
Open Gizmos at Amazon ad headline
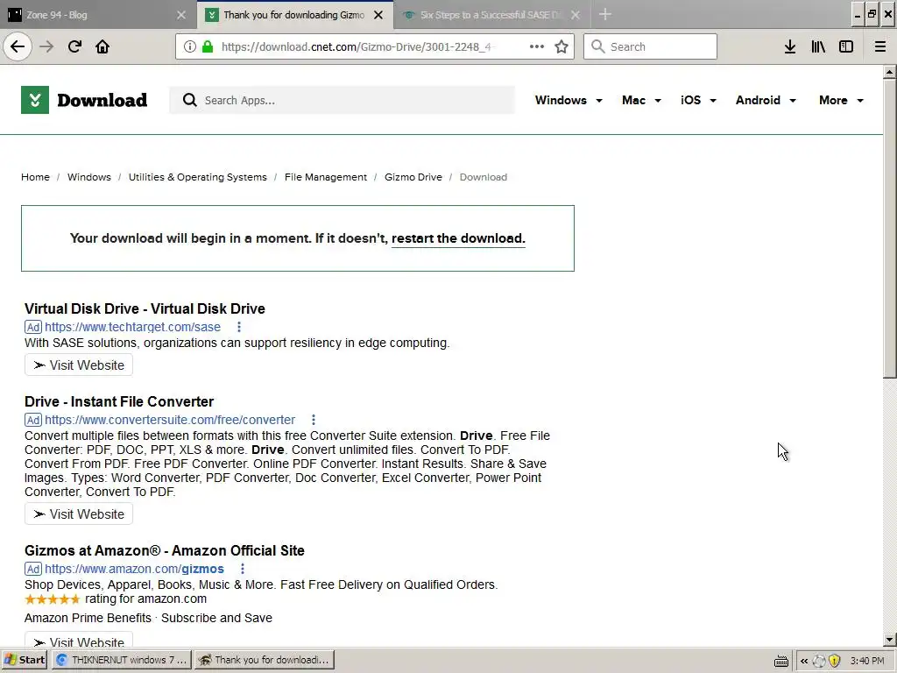point(164,550)
